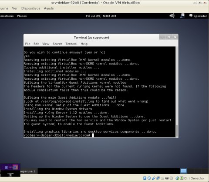This screenshot has height=182, width=209.
Task: Open the Terminal Search menu
Action: 57,44
